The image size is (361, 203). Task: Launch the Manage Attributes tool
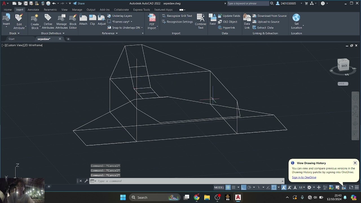click(61, 21)
